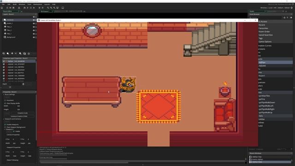This screenshot has height=166, width=295.
Task: Open the Asset Browser hamburger menu icon
Action: click(291, 18)
